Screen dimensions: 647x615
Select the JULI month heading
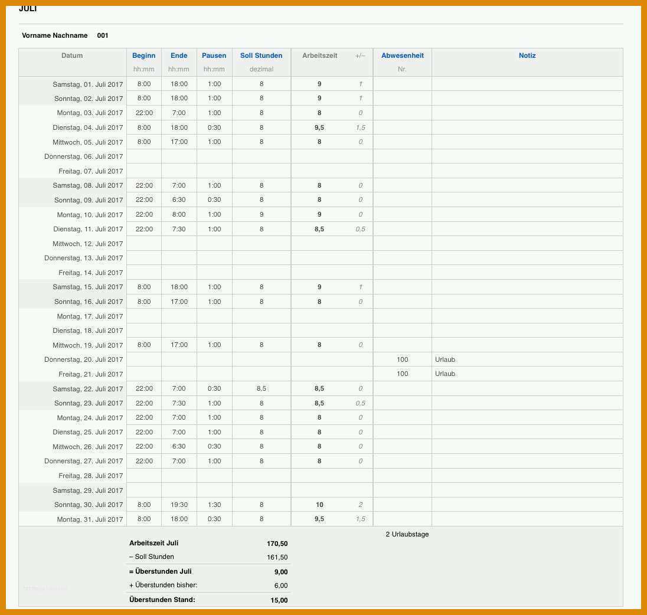[28, 9]
